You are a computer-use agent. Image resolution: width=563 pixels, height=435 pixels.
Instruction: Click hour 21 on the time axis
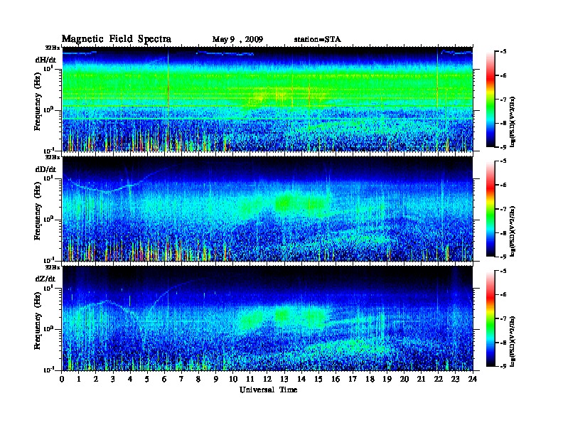pyautogui.click(x=421, y=380)
